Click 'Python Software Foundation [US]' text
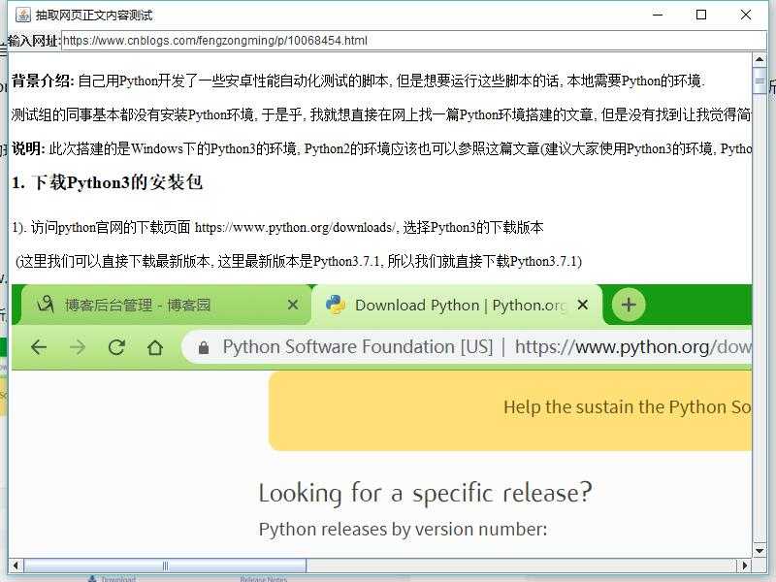776x582 pixels. [357, 347]
